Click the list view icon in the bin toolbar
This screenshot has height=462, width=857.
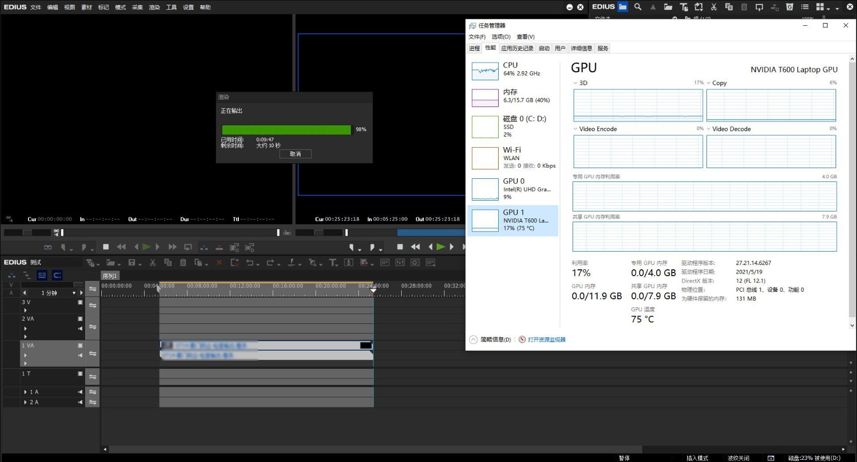tap(805, 7)
